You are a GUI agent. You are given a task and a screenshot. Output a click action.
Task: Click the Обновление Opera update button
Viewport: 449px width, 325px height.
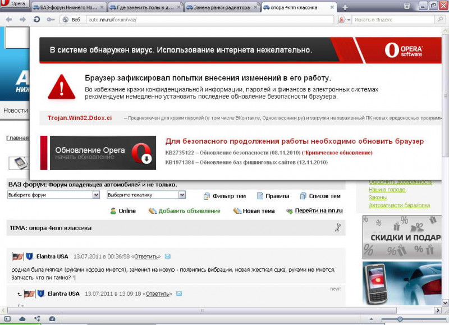pyautogui.click(x=103, y=153)
